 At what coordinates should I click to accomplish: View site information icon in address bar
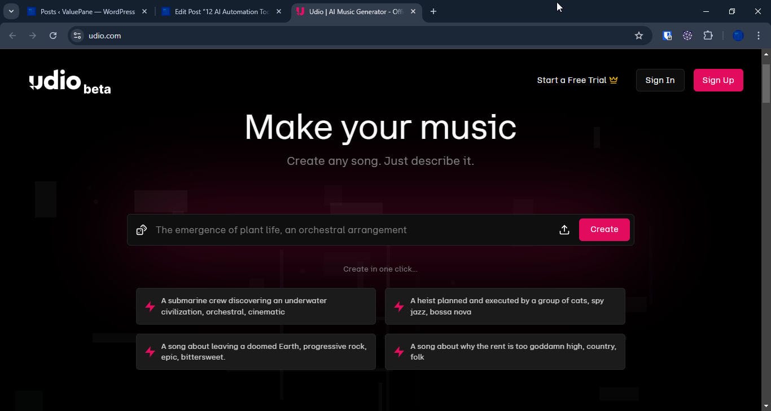[x=78, y=36]
